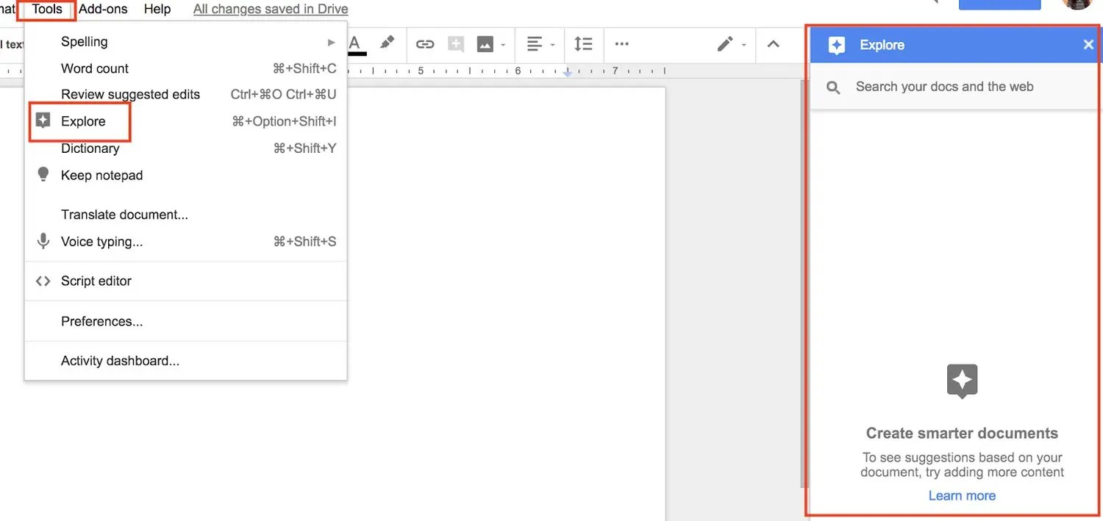This screenshot has height=521, width=1103.
Task: Click the Keep notepad lightbulb icon
Action: click(x=43, y=175)
